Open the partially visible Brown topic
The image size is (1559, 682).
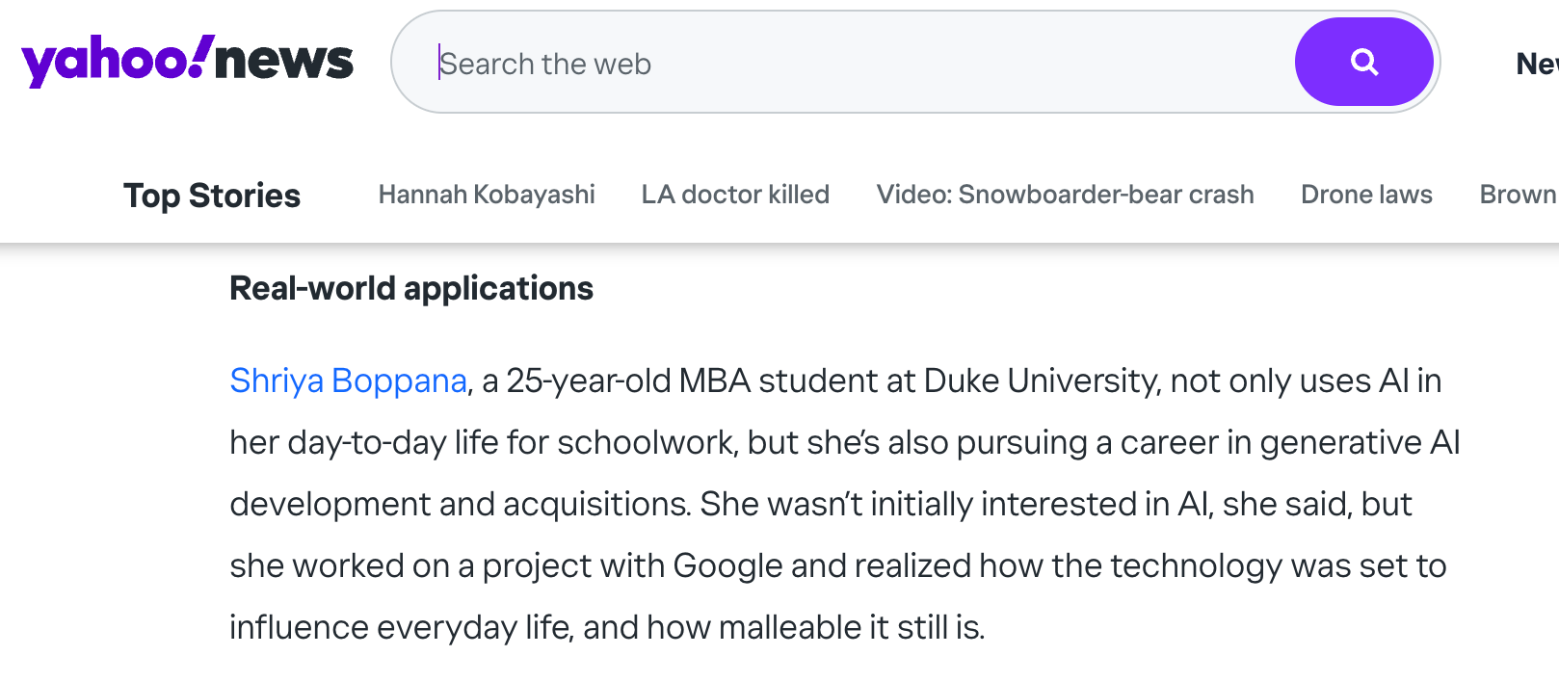[1519, 195]
